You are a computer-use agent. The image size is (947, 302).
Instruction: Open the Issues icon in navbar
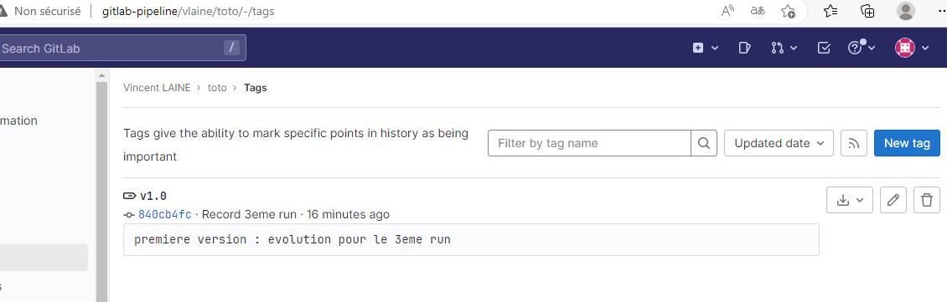tap(745, 49)
